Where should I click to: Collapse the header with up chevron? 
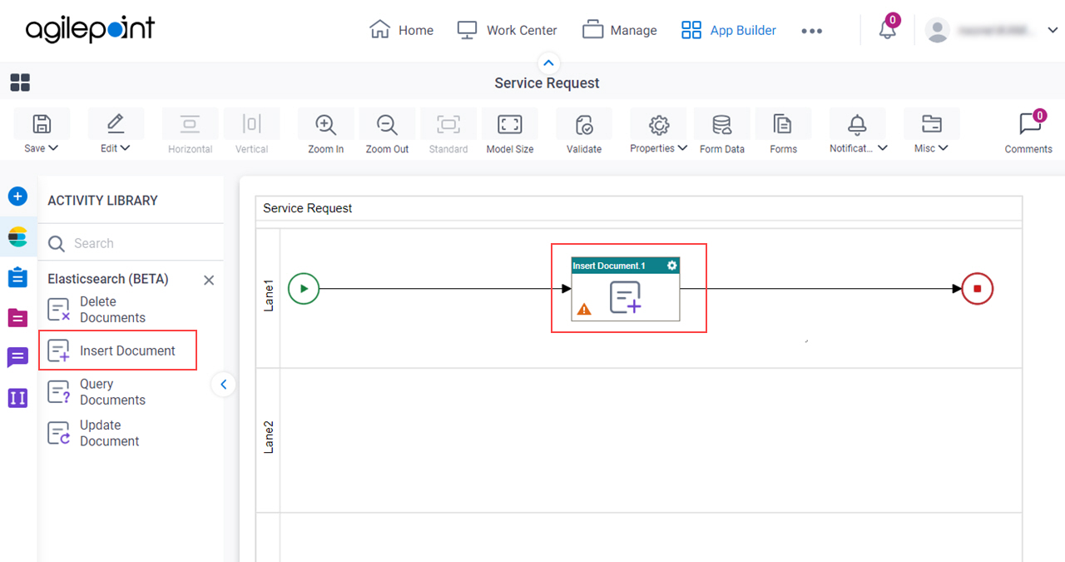548,62
